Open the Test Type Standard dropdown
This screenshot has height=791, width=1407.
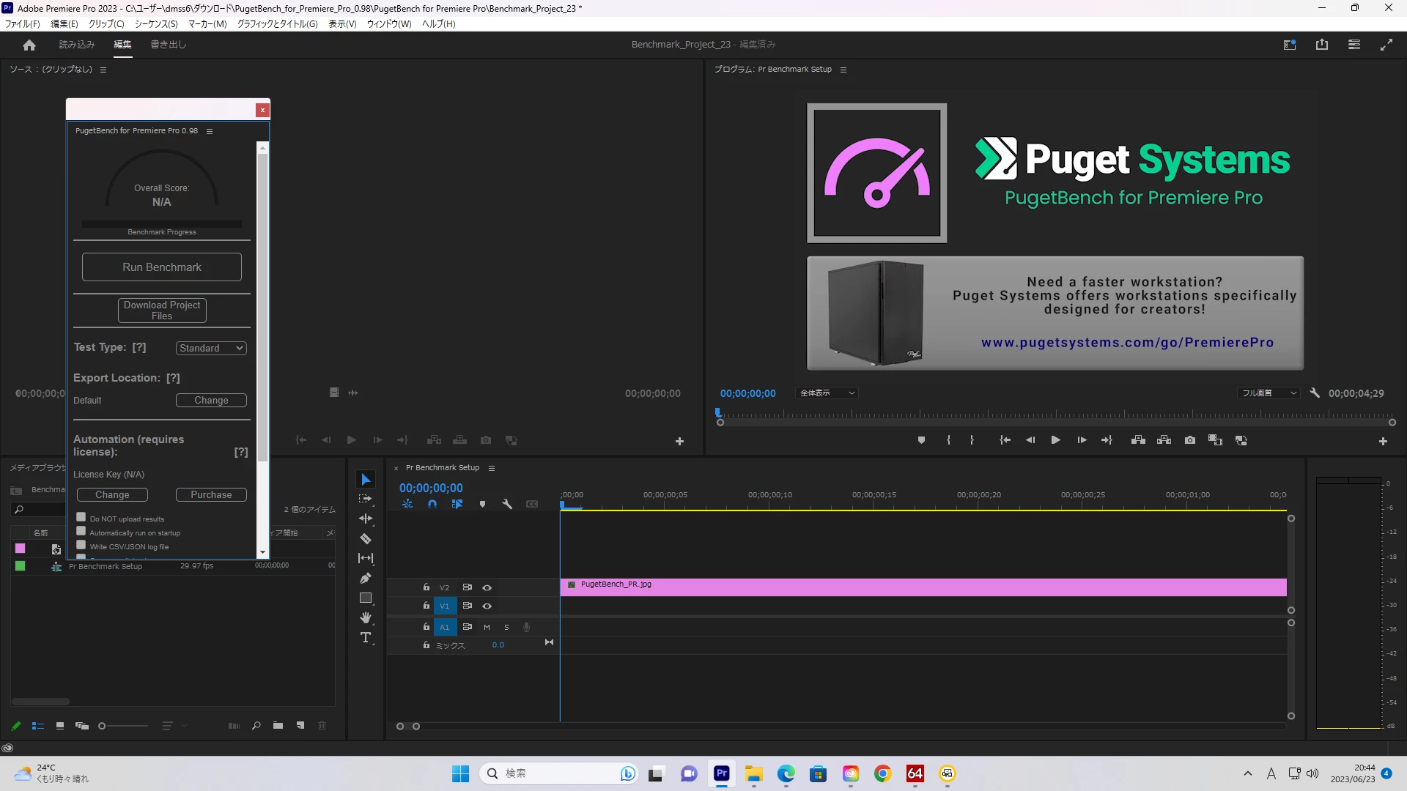[x=211, y=348]
